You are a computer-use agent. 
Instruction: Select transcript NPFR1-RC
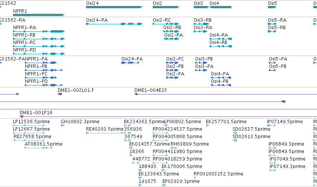[x=39, y=46]
